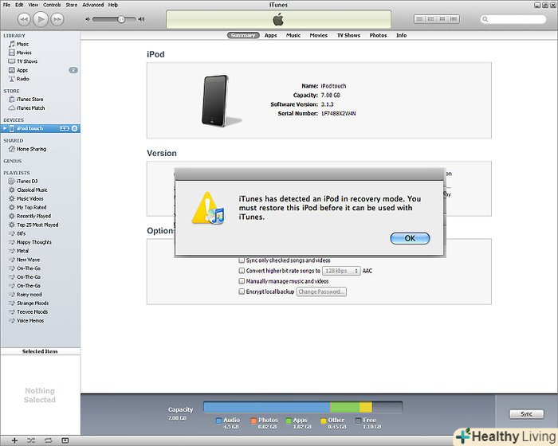Switch to the Photos tab
Screen dimensions: 558x446
pos(378,35)
